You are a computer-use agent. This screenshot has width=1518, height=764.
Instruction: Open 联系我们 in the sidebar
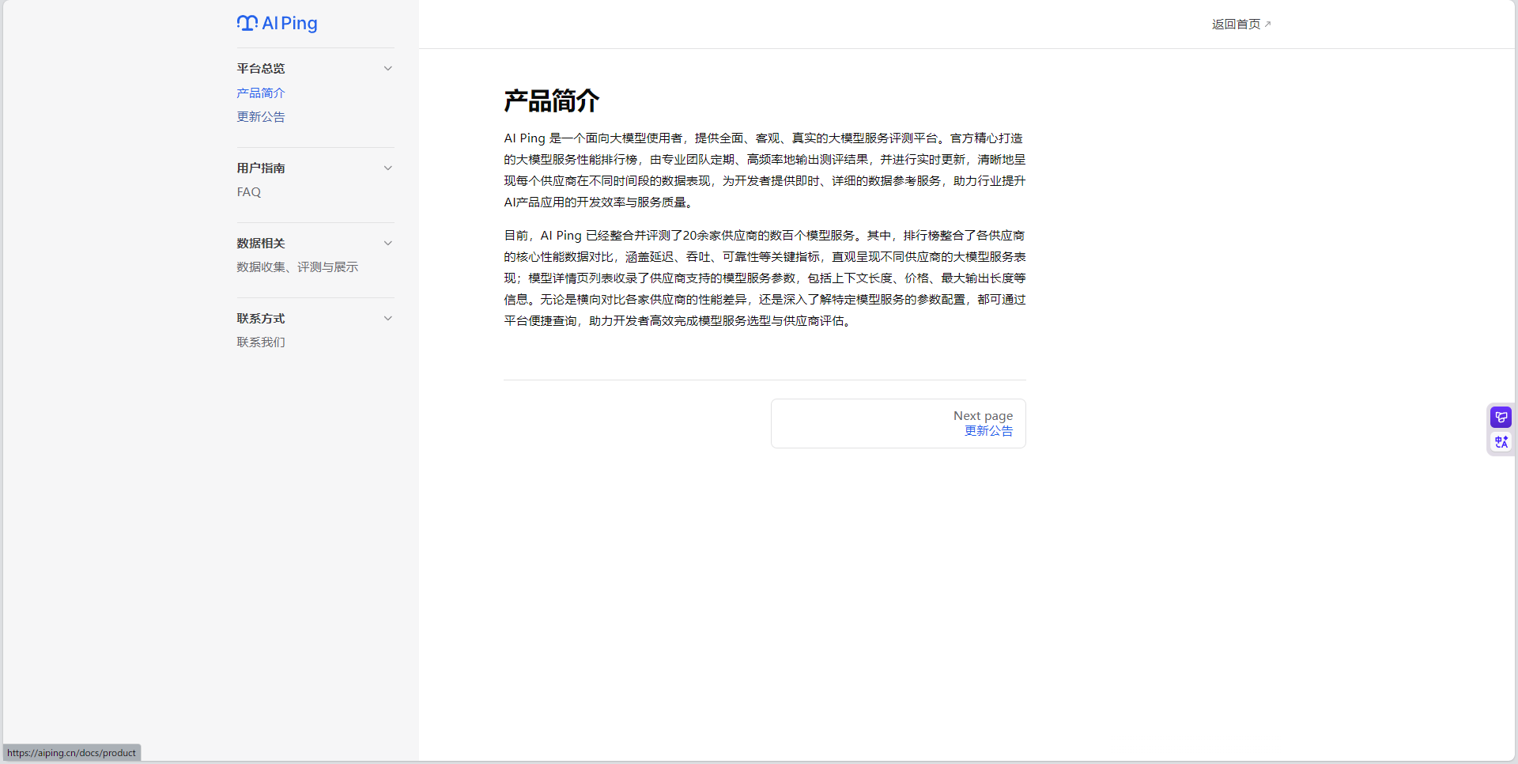tap(261, 342)
